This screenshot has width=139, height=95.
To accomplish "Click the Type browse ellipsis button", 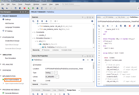I will [x=56, y=73].
